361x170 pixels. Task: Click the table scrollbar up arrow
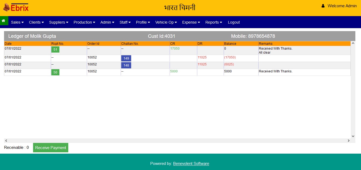pos(353,43)
